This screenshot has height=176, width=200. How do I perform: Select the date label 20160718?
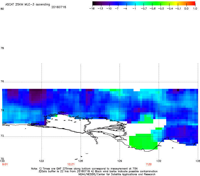[59, 7]
